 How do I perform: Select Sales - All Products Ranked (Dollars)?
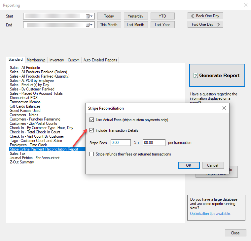pyautogui.click(x=38, y=72)
